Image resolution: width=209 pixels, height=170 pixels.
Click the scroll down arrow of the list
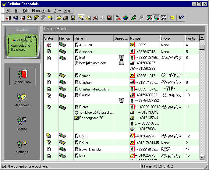[x=202, y=158]
